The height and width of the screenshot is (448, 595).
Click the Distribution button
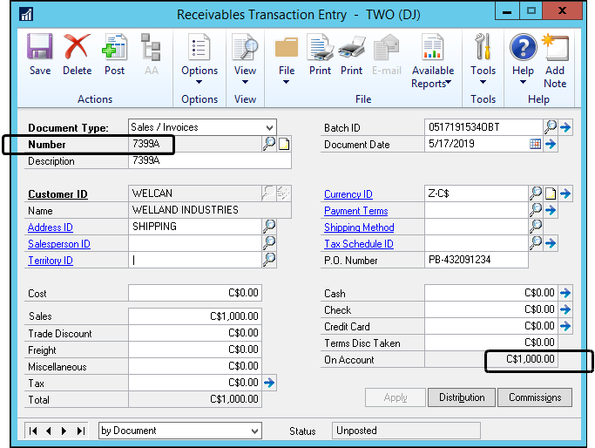(x=461, y=397)
